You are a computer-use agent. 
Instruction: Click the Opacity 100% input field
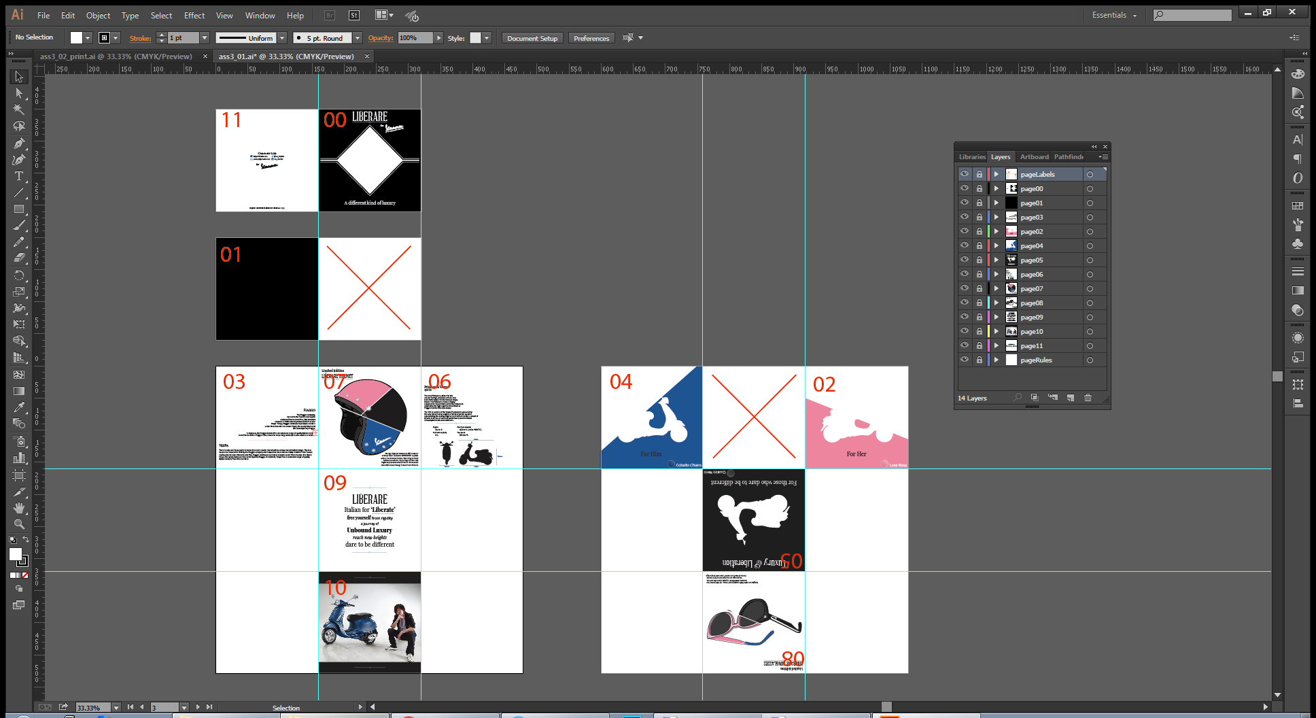click(x=415, y=38)
